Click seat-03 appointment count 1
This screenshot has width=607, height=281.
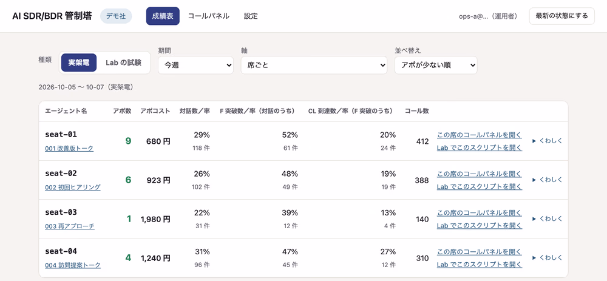129,219
